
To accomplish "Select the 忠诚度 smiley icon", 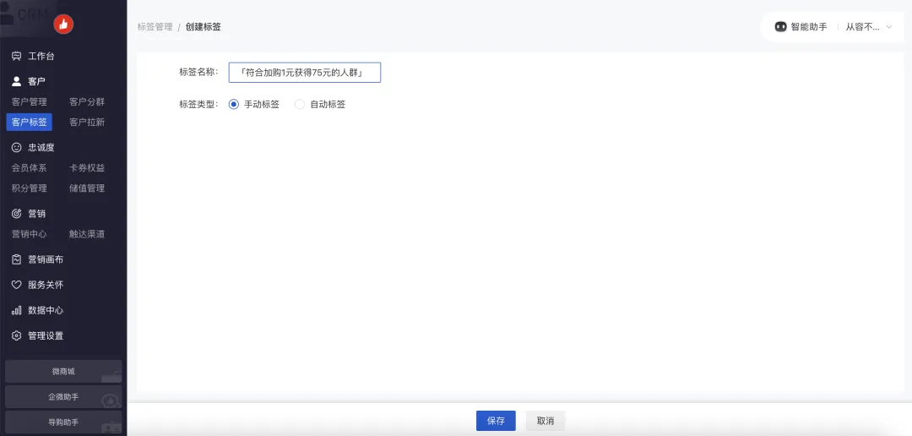I will coord(16,148).
